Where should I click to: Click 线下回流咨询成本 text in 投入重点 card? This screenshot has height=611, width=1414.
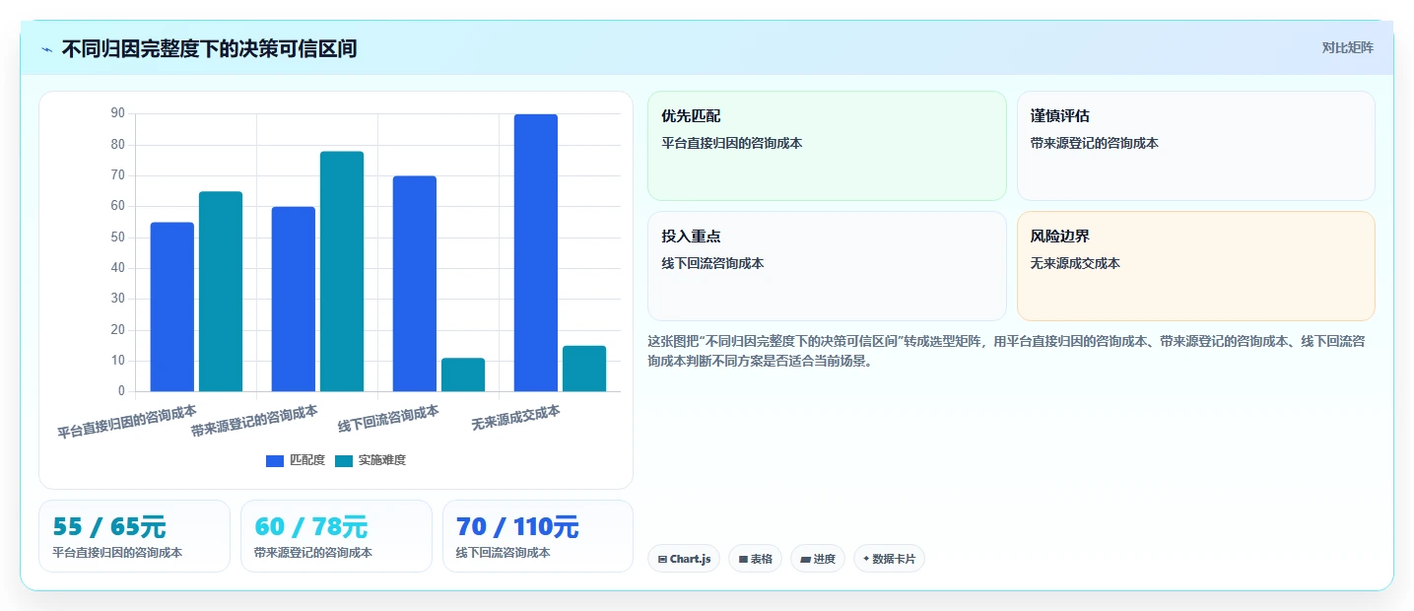click(x=712, y=263)
